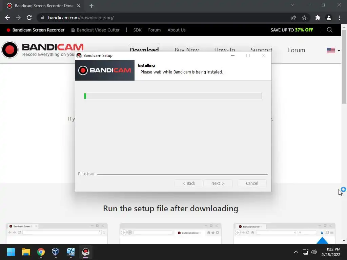Viewport: 347px width, 260px height.
Task: Click the website search magnifier icon
Action: coord(329,30)
